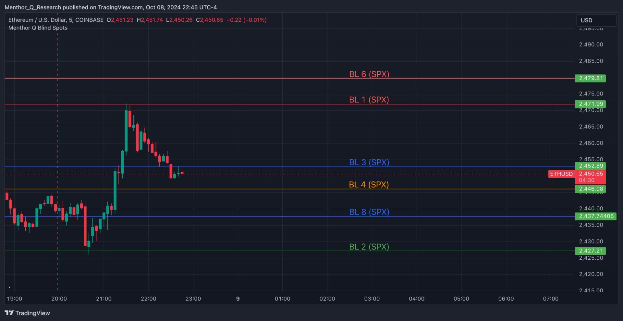Click the O2,451.23 open value
Viewport: 623px width, 321px height.
[x=120, y=20]
